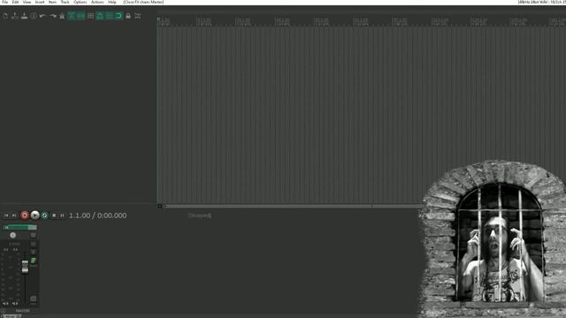The height and width of the screenshot is (318, 566).
Task: Open the View menu
Action: [x=27, y=2]
